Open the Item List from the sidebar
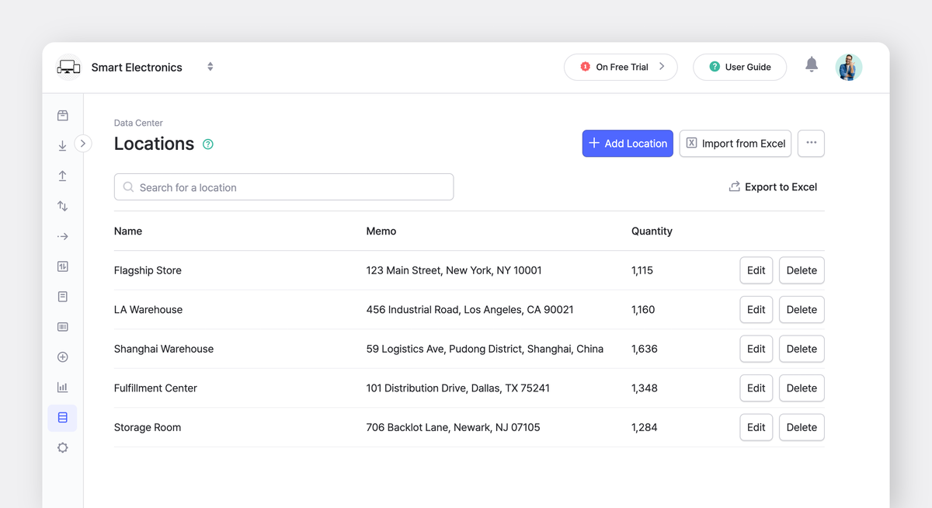 point(62,115)
